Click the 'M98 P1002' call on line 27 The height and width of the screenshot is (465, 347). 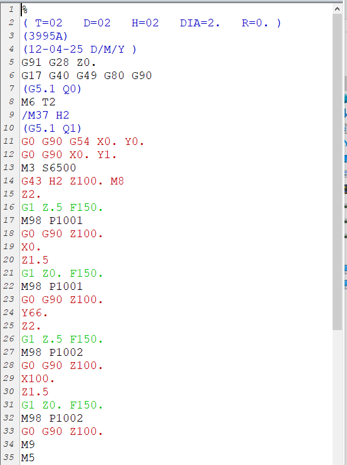pyautogui.click(x=52, y=352)
